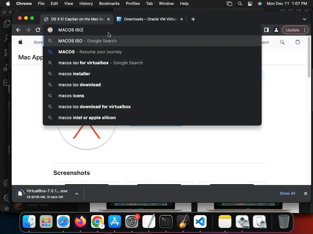Open the History menu
Image resolution: width=313 pixels, height=234 pixels.
86,3
